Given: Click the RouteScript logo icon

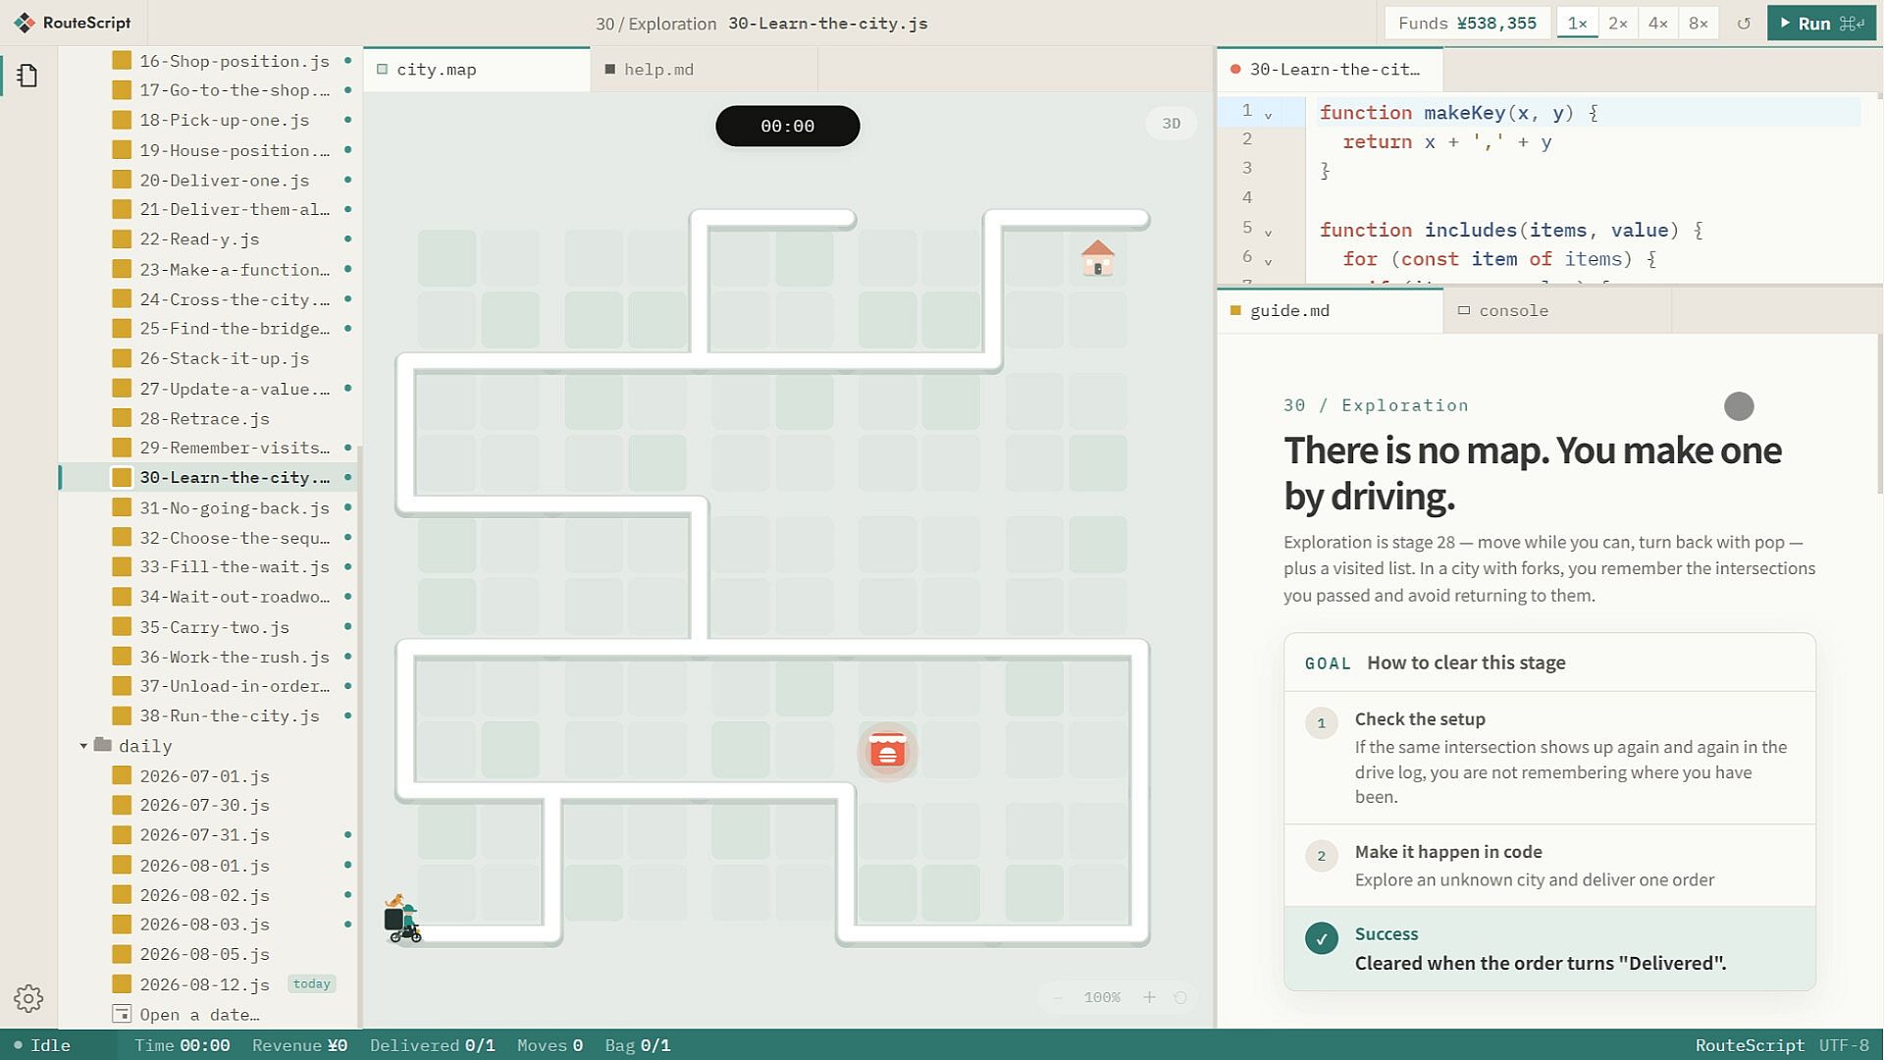Looking at the screenshot, I should click(25, 23).
